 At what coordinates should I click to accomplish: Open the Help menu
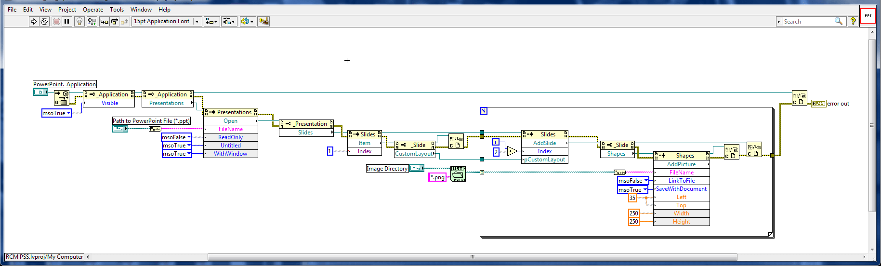pyautogui.click(x=164, y=10)
